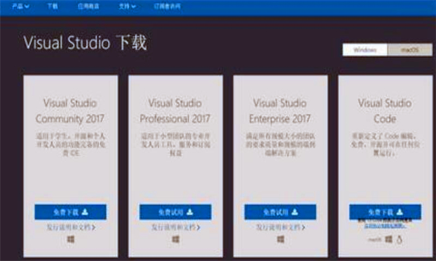Expand the 支持 dropdown in the navigation bar

point(127,6)
